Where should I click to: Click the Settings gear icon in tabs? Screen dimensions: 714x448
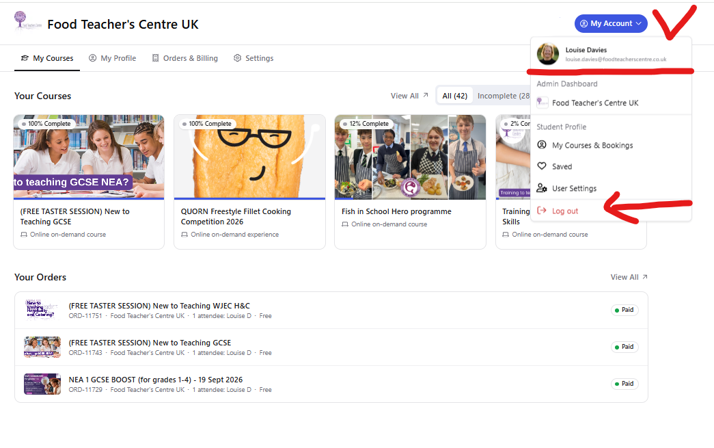tap(237, 58)
